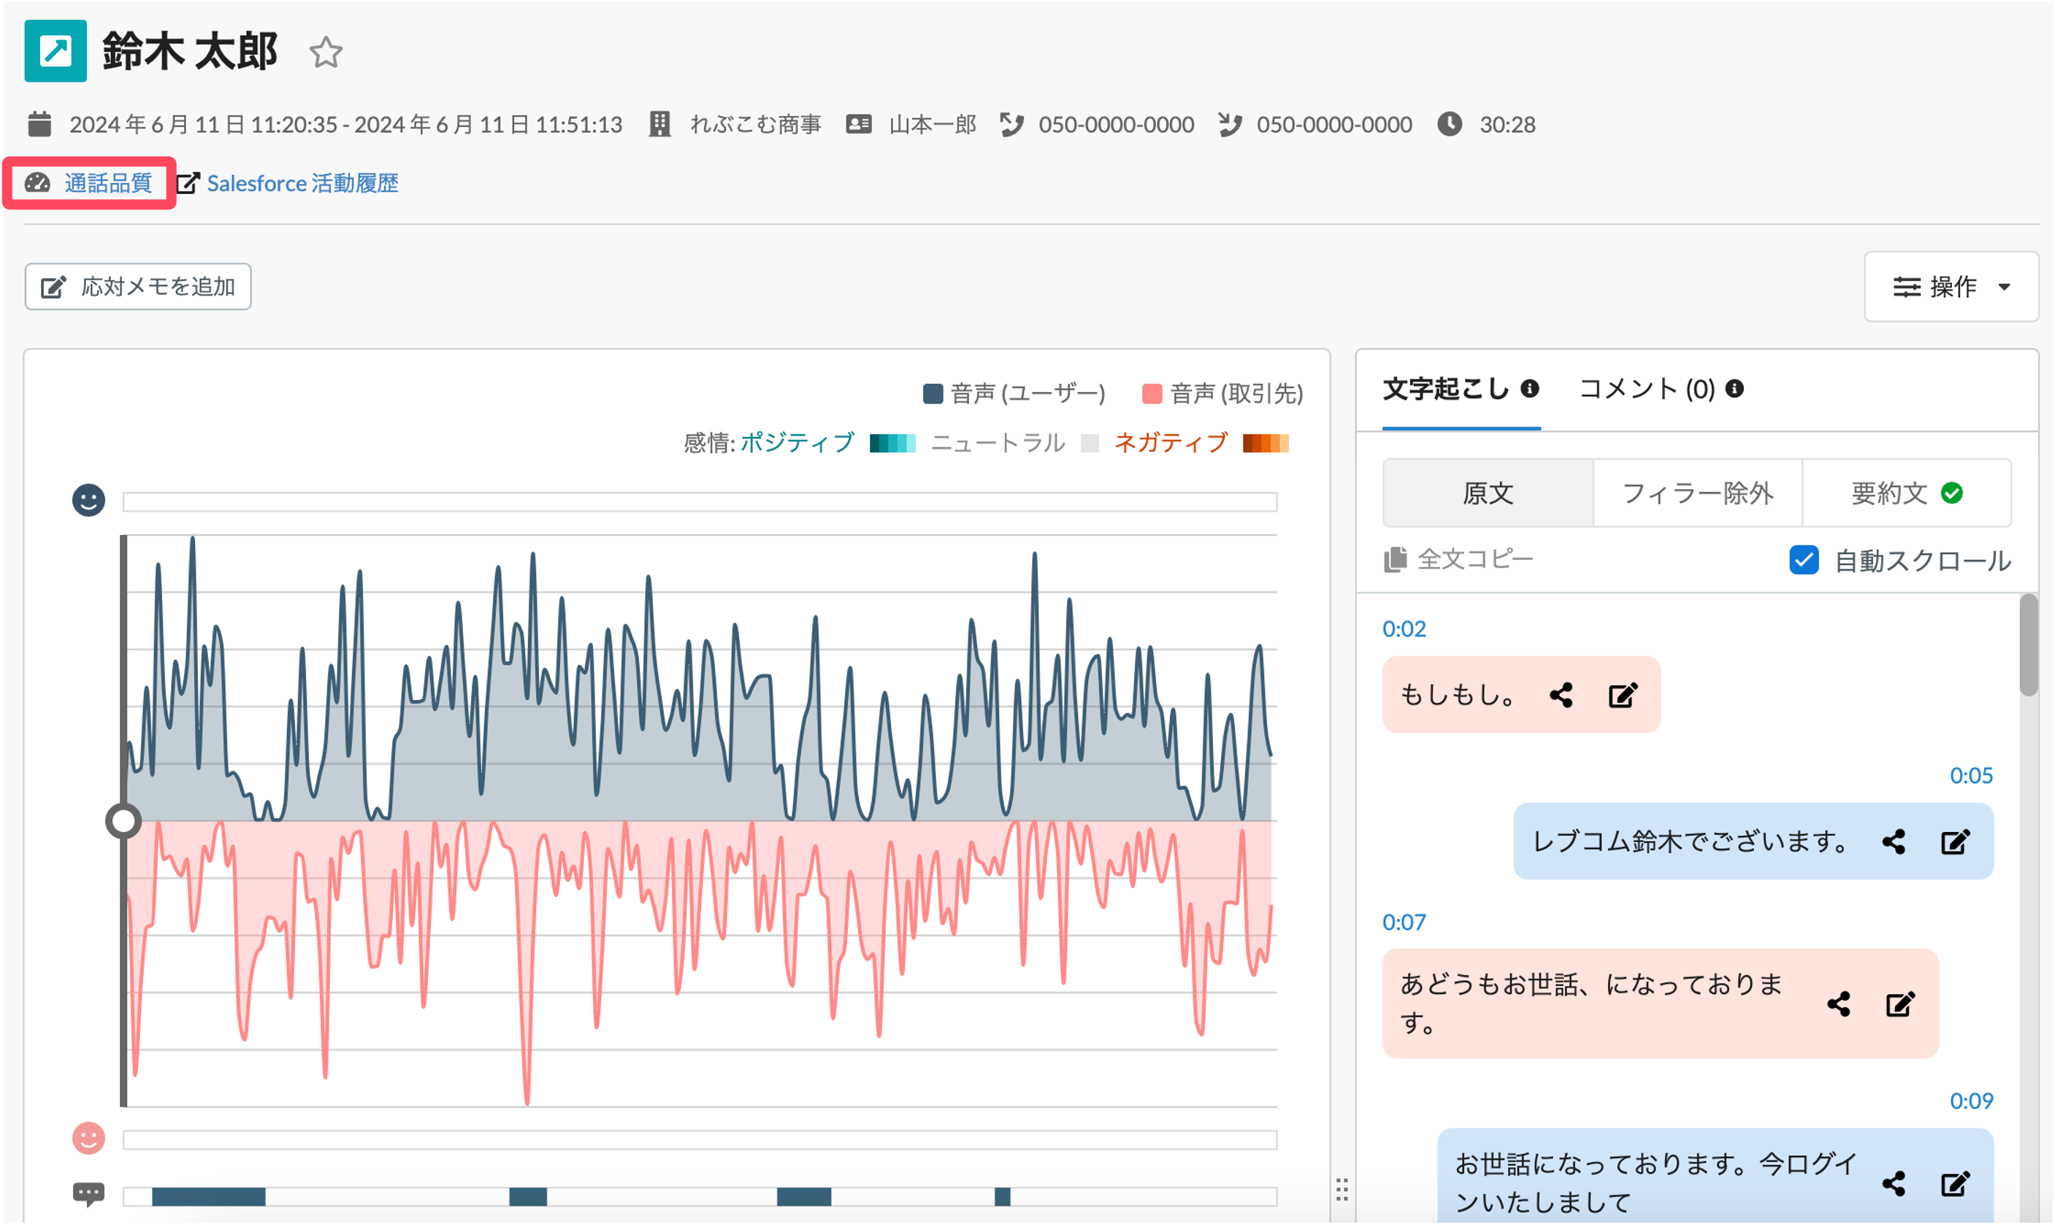Click the building icon beside れぶこむ商事
The width and height of the screenshot is (2055, 1224).
[x=659, y=125]
